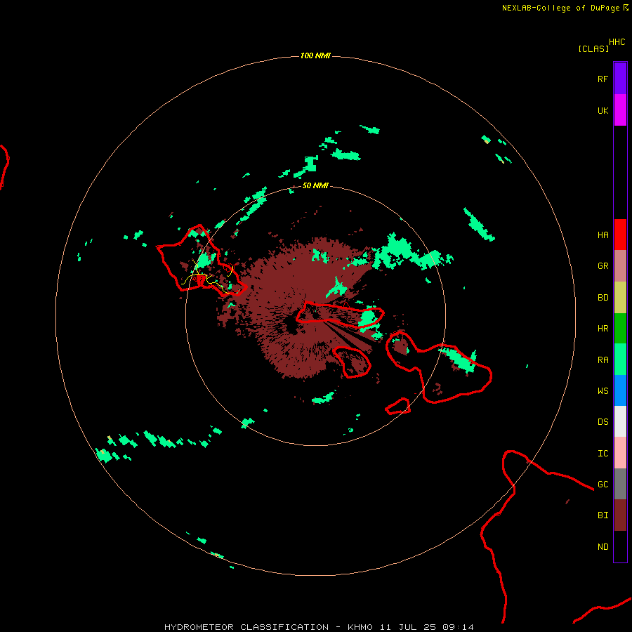Click the HR dark green legend swatch
The image size is (632, 632).
(620, 328)
